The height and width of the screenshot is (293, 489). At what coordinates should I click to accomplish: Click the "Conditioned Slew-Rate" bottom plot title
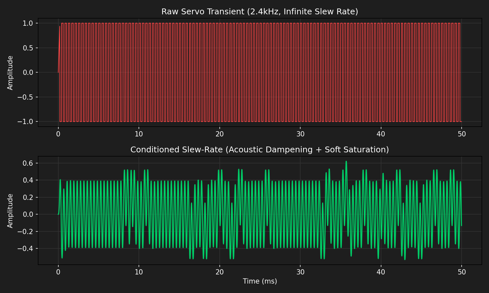pos(259,150)
